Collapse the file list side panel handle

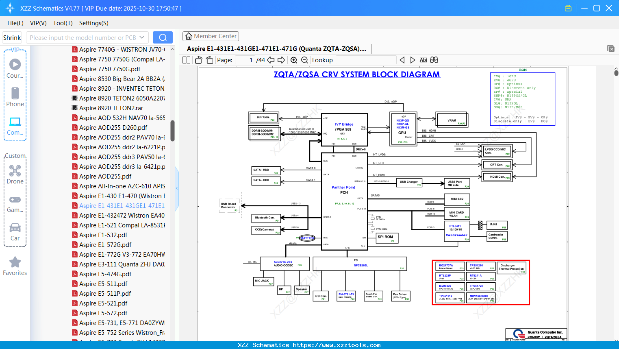pos(177,188)
